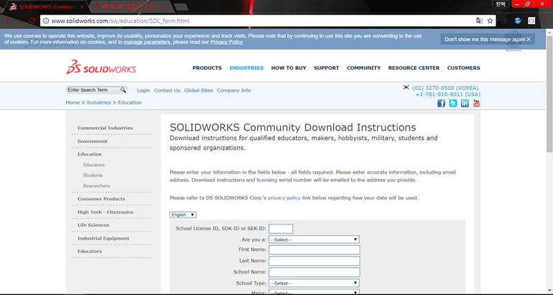Screen dimensions: 553x295
Task: Focus the Last Name field
Action: tap(315, 261)
